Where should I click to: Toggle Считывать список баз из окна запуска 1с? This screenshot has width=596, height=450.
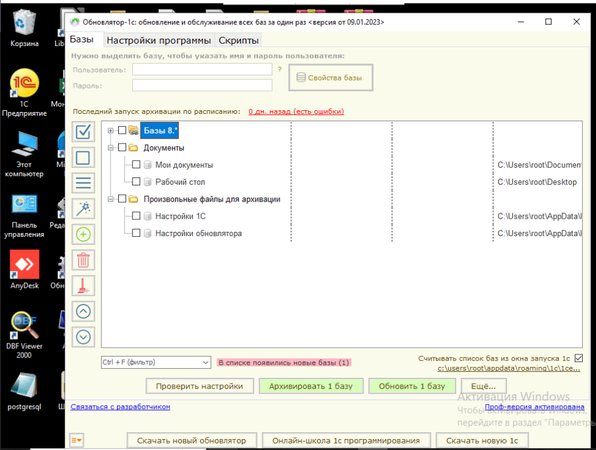coord(578,358)
